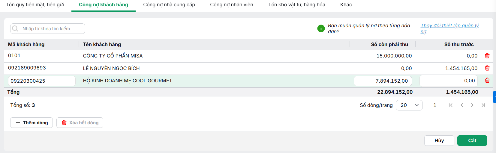Delete the LÊ NGUYỄN NGỌC BÍCH row
The image size is (496, 153).
coord(487,68)
